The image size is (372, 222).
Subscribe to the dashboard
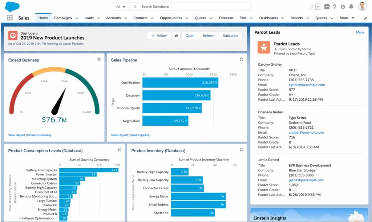230,36
